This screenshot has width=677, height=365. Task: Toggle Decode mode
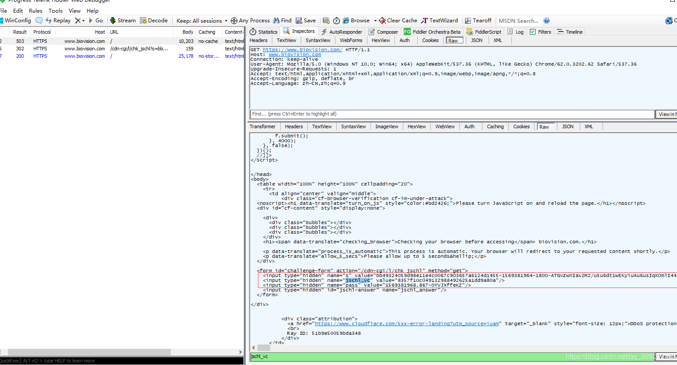[154, 21]
